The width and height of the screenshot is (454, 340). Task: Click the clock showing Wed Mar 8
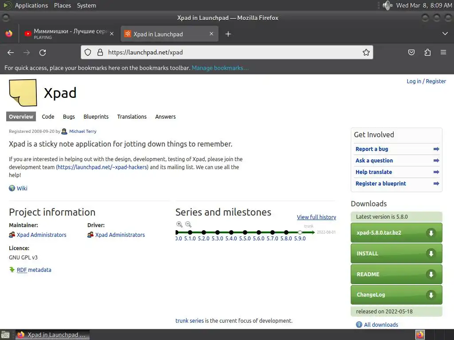pyautogui.click(x=424, y=5)
